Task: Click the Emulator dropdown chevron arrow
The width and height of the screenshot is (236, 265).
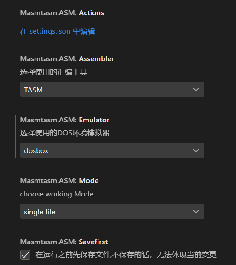Action: coord(196,150)
